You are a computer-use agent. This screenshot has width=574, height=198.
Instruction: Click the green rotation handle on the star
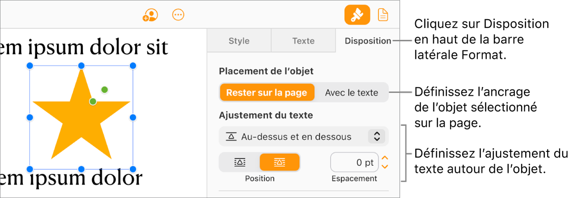(x=104, y=90)
